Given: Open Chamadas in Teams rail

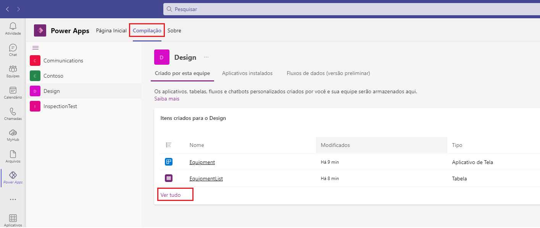Looking at the screenshot, I should coord(13,114).
